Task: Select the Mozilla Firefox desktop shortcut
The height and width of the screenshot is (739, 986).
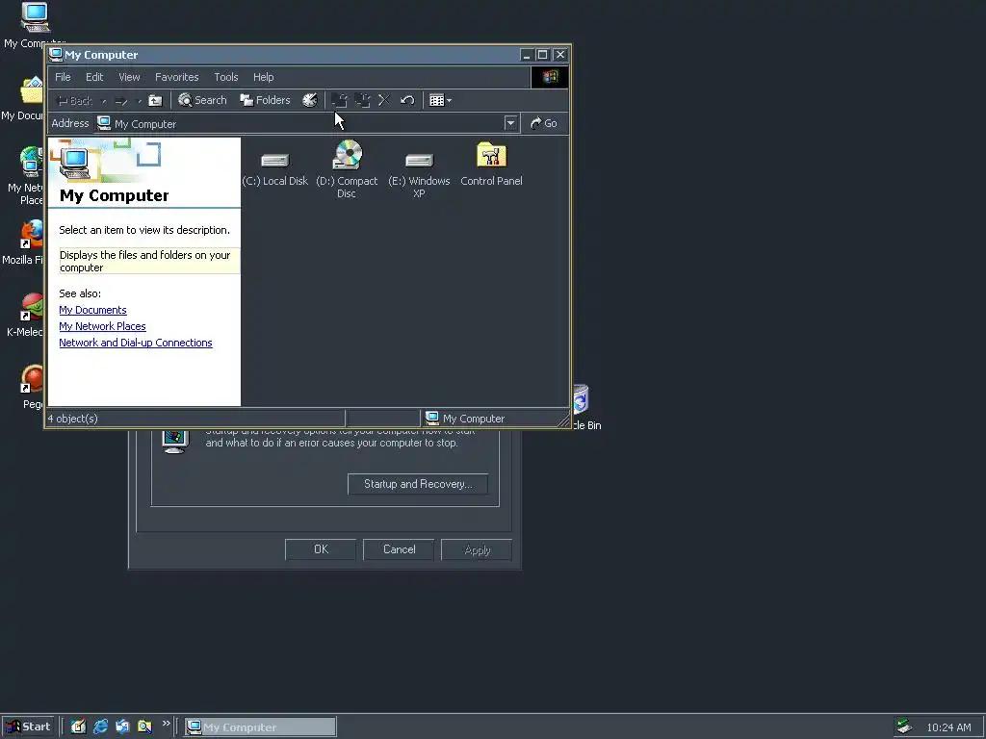Action: click(x=25, y=242)
